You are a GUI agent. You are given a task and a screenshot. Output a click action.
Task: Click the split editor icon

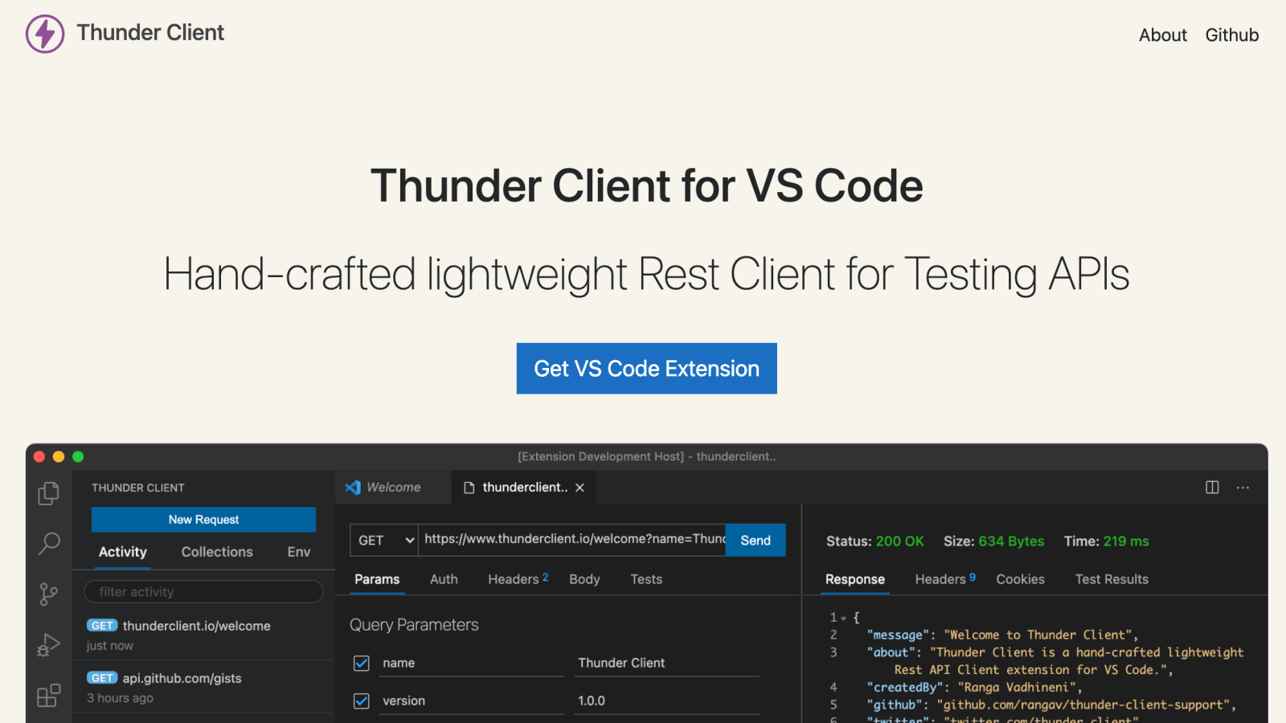coord(1212,488)
